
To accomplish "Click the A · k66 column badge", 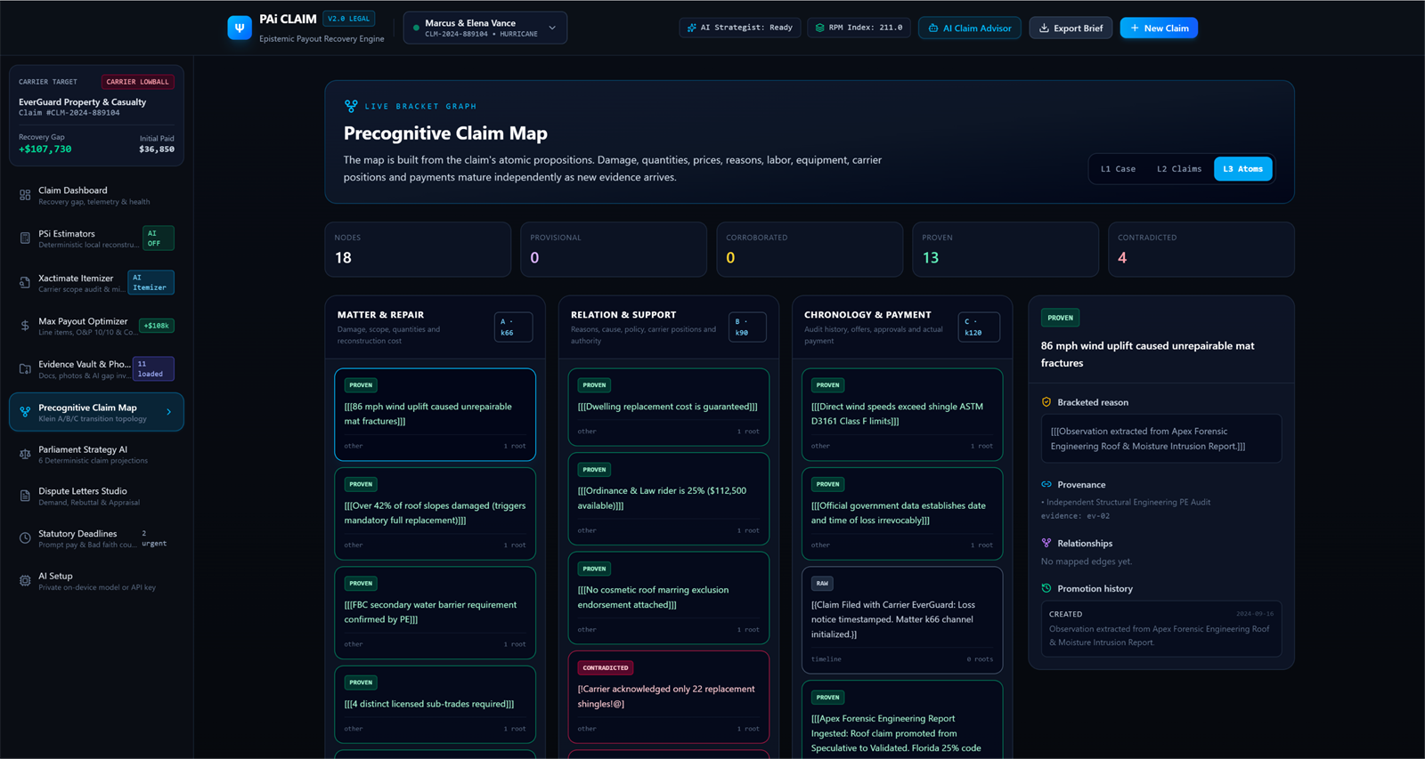I will 514,327.
